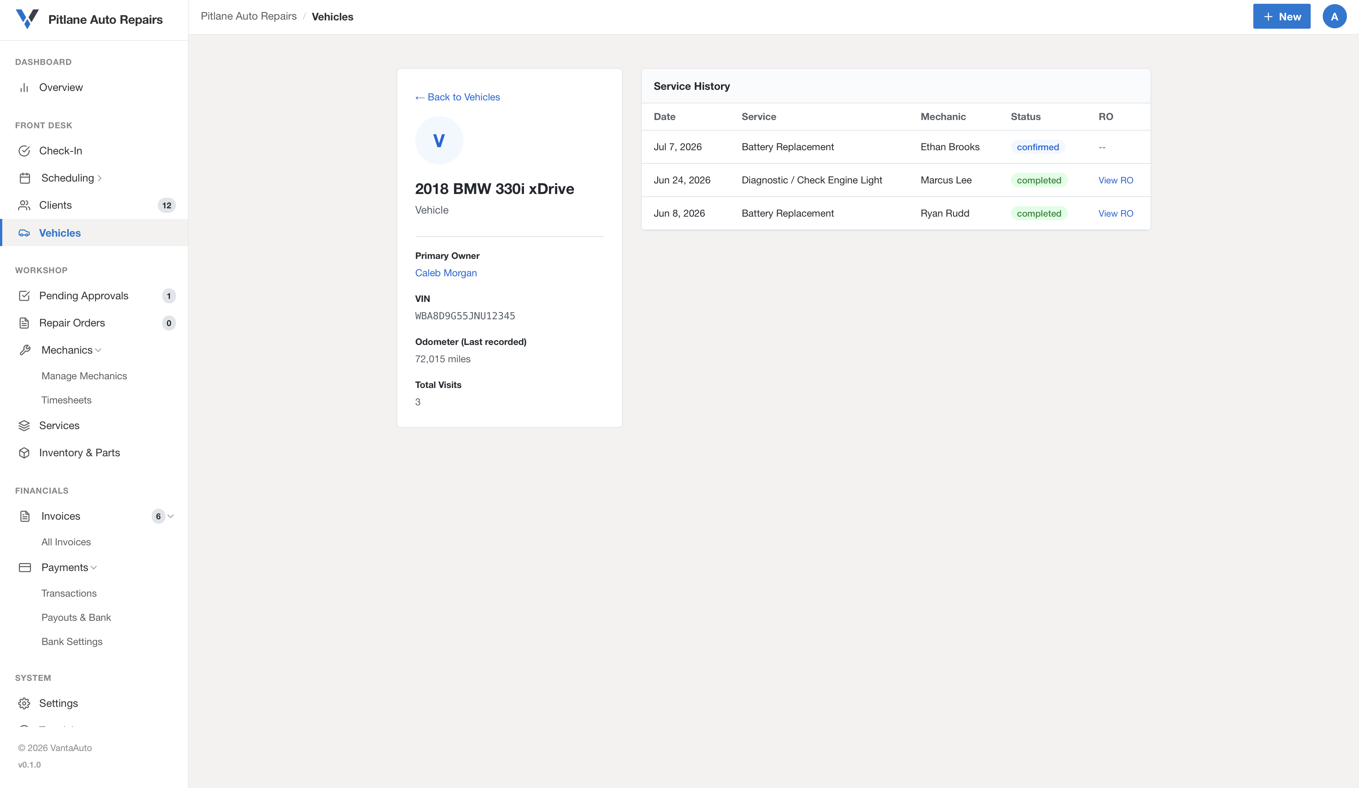The image size is (1359, 788).
Task: Open Transactions
Action: click(69, 593)
